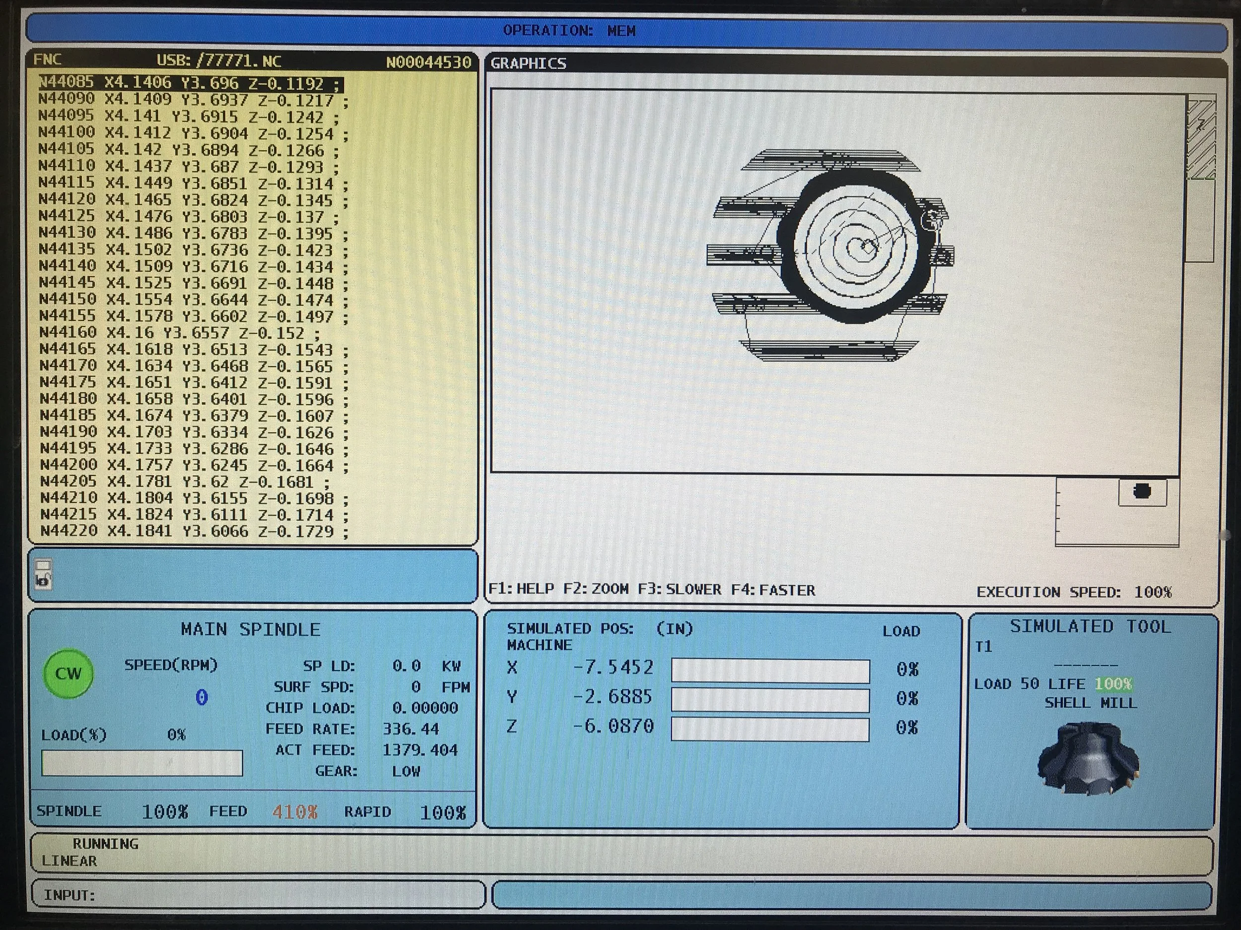The image size is (1241, 930).
Task: Click the black tool marker in graphics inset
Action: click(1142, 492)
